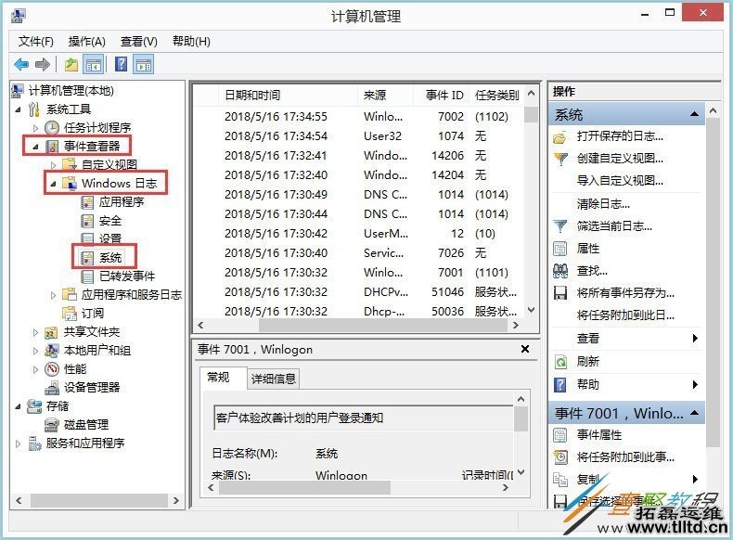Screen dimensions: 733x540
Task: Collapse the 系统工具 tree node
Action: click(x=19, y=109)
